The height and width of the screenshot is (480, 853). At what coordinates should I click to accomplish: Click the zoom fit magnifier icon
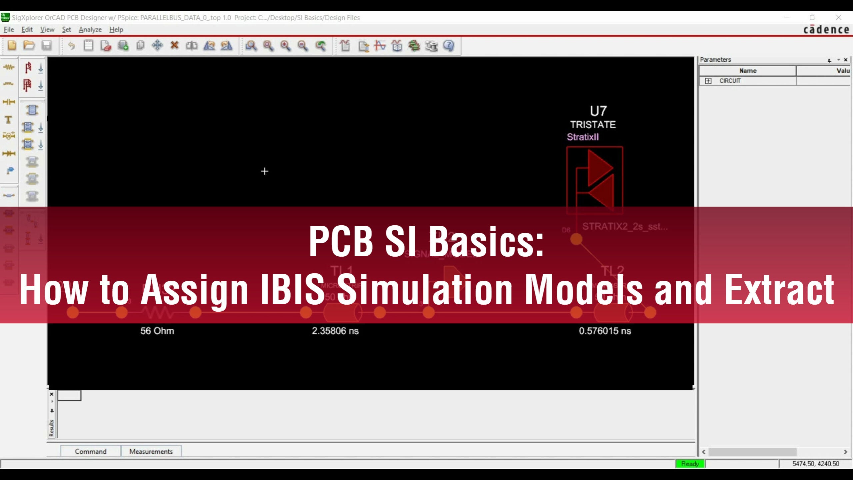(251, 46)
